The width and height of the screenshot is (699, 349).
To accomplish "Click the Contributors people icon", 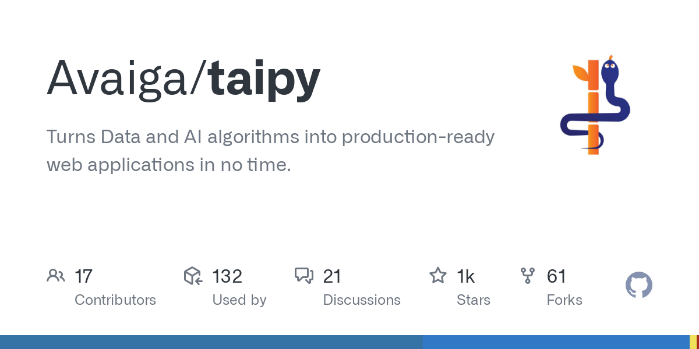I will [x=56, y=276].
